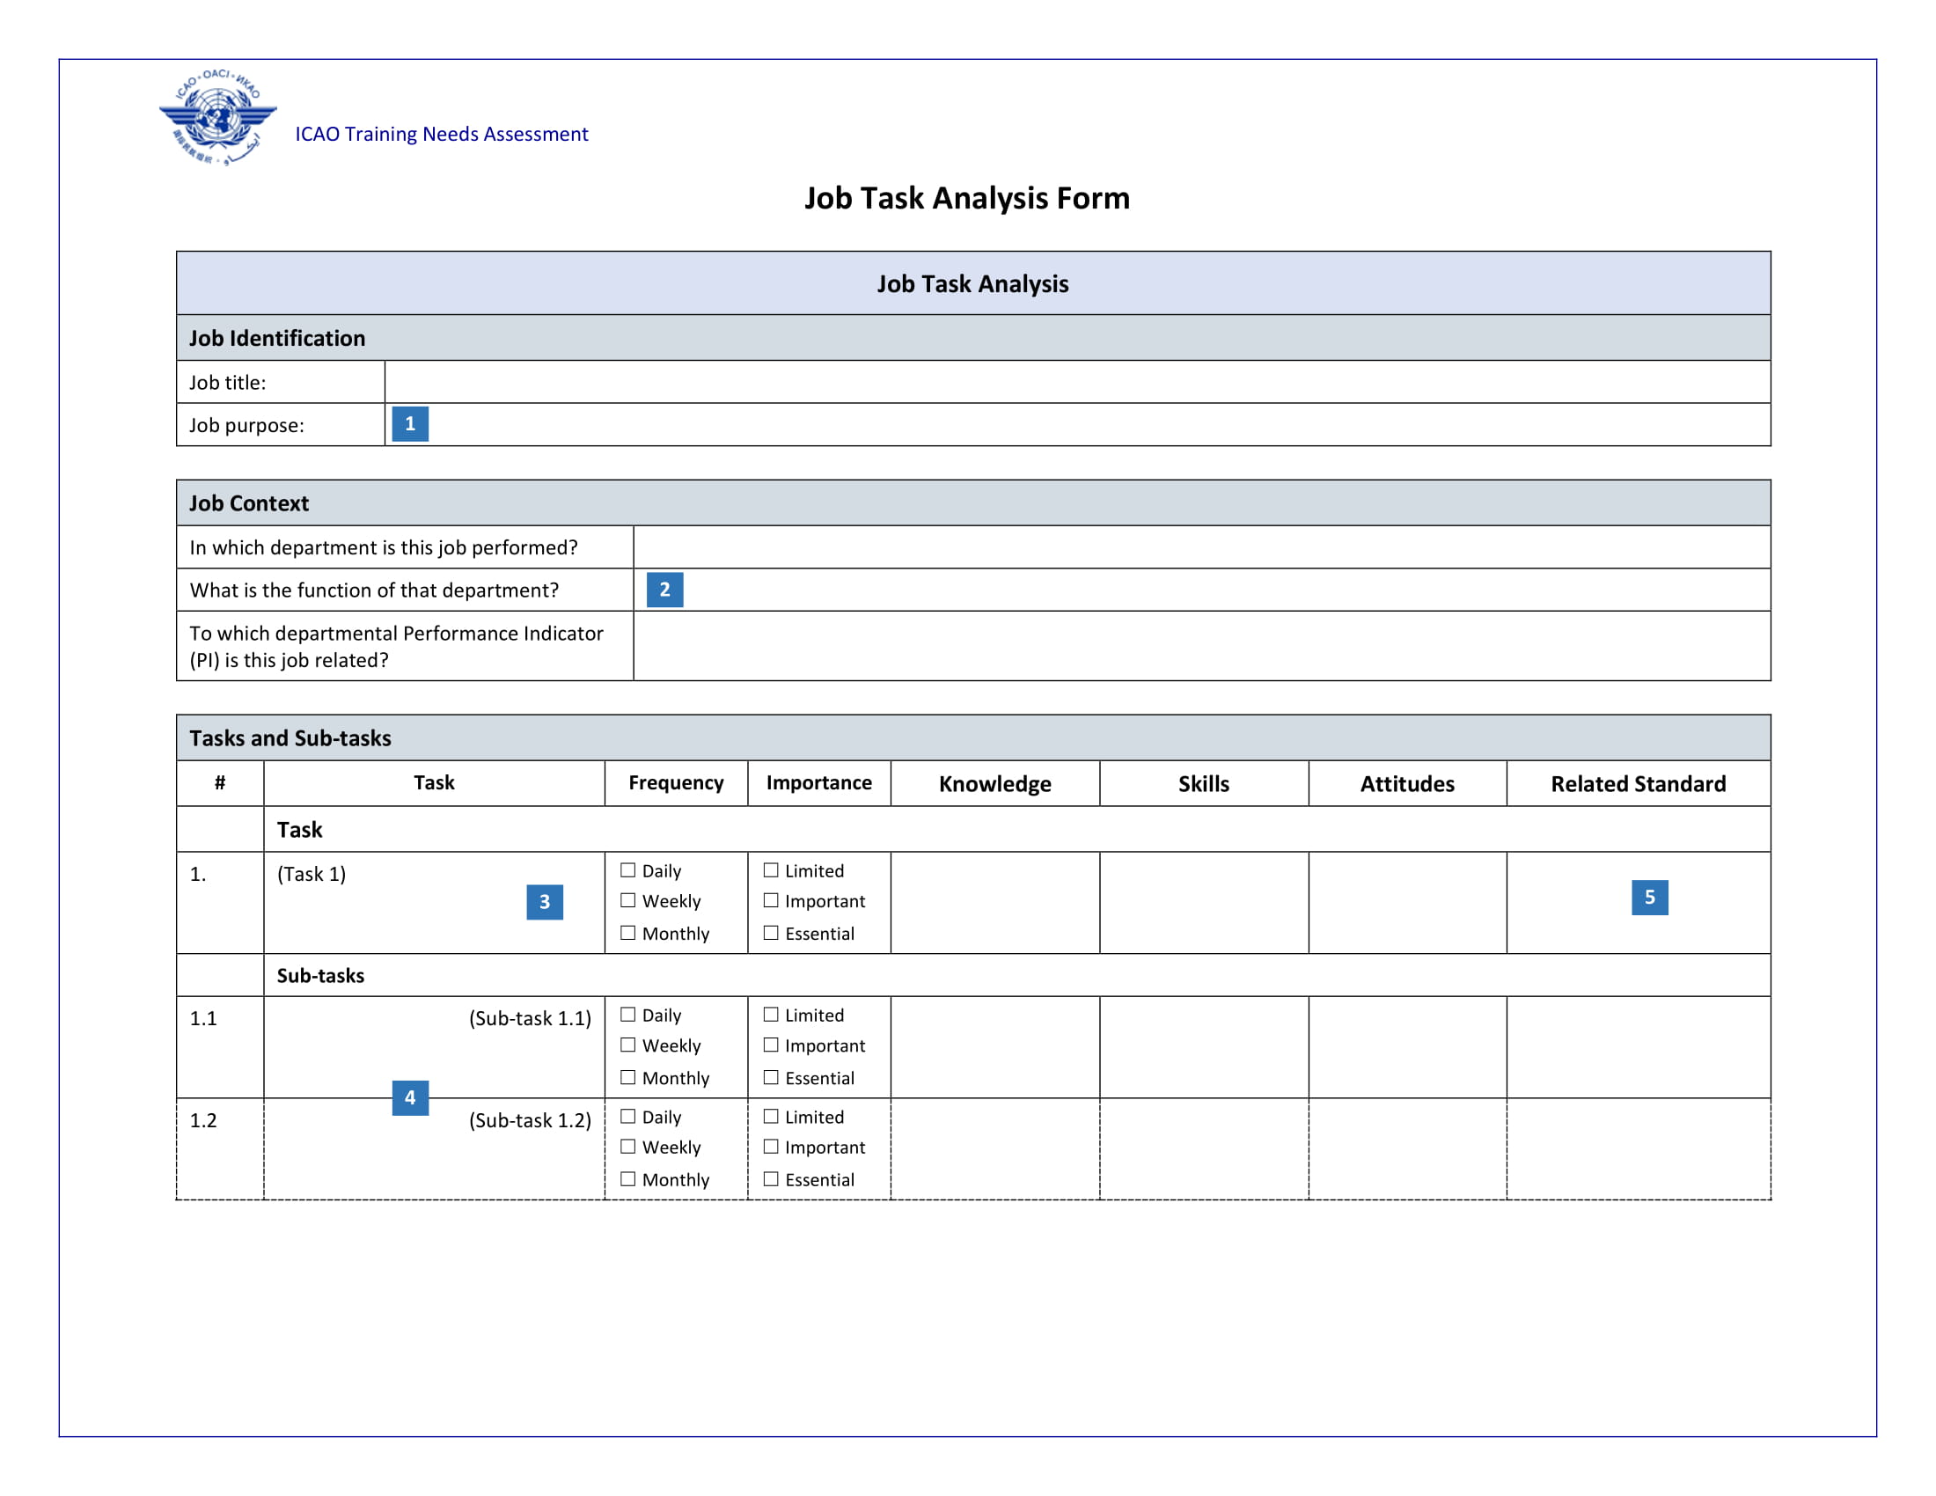
Task: Check Monthly frequency for Task 1
Action: click(x=627, y=934)
